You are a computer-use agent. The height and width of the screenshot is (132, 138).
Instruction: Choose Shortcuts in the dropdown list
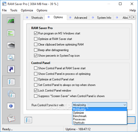coord(100,123)
